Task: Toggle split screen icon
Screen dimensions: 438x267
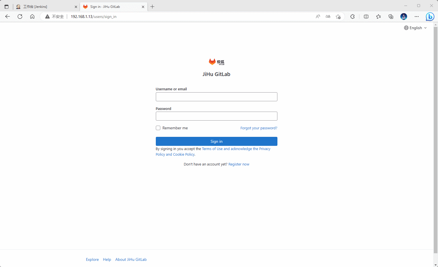Action: coord(366,17)
